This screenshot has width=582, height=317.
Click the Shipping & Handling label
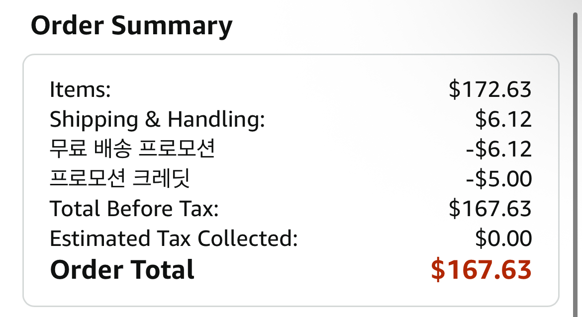[x=157, y=120]
